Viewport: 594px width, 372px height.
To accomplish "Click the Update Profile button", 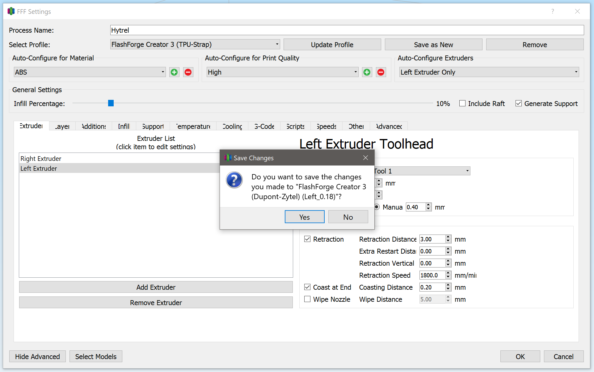I will (x=332, y=44).
